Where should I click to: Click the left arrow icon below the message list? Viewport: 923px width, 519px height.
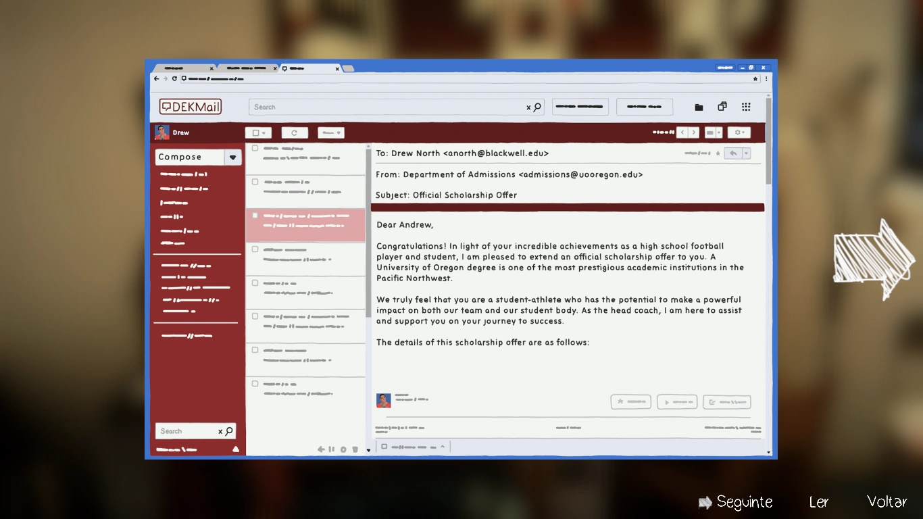(x=321, y=449)
